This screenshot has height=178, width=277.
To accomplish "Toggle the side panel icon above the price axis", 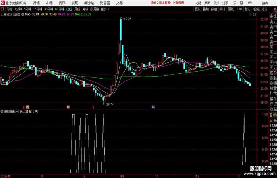I will point(254,15).
